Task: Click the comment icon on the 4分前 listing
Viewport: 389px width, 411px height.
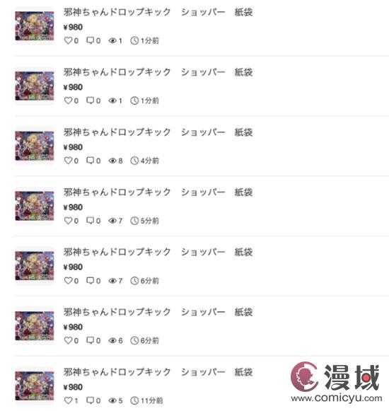Action: pyautogui.click(x=90, y=161)
